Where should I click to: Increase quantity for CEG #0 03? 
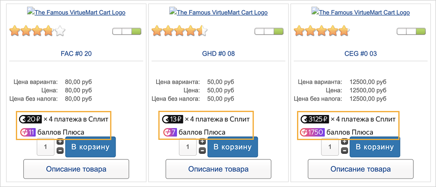pyautogui.click(x=344, y=142)
